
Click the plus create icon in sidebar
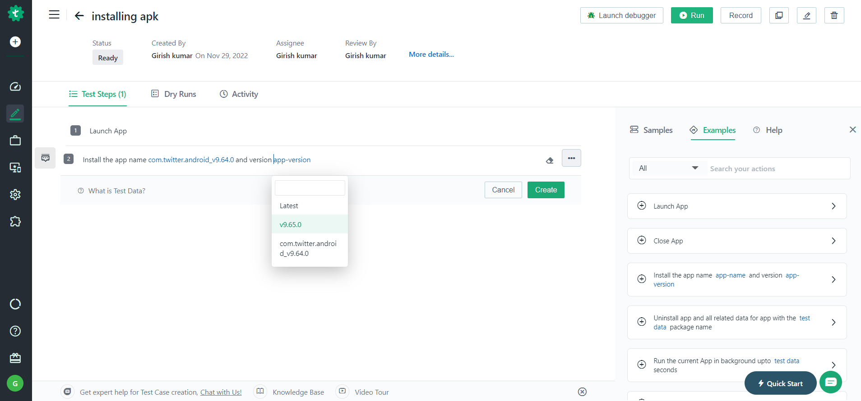15,42
